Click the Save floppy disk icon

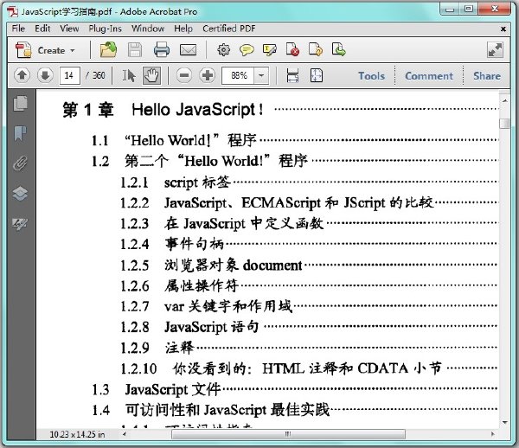click(x=135, y=50)
